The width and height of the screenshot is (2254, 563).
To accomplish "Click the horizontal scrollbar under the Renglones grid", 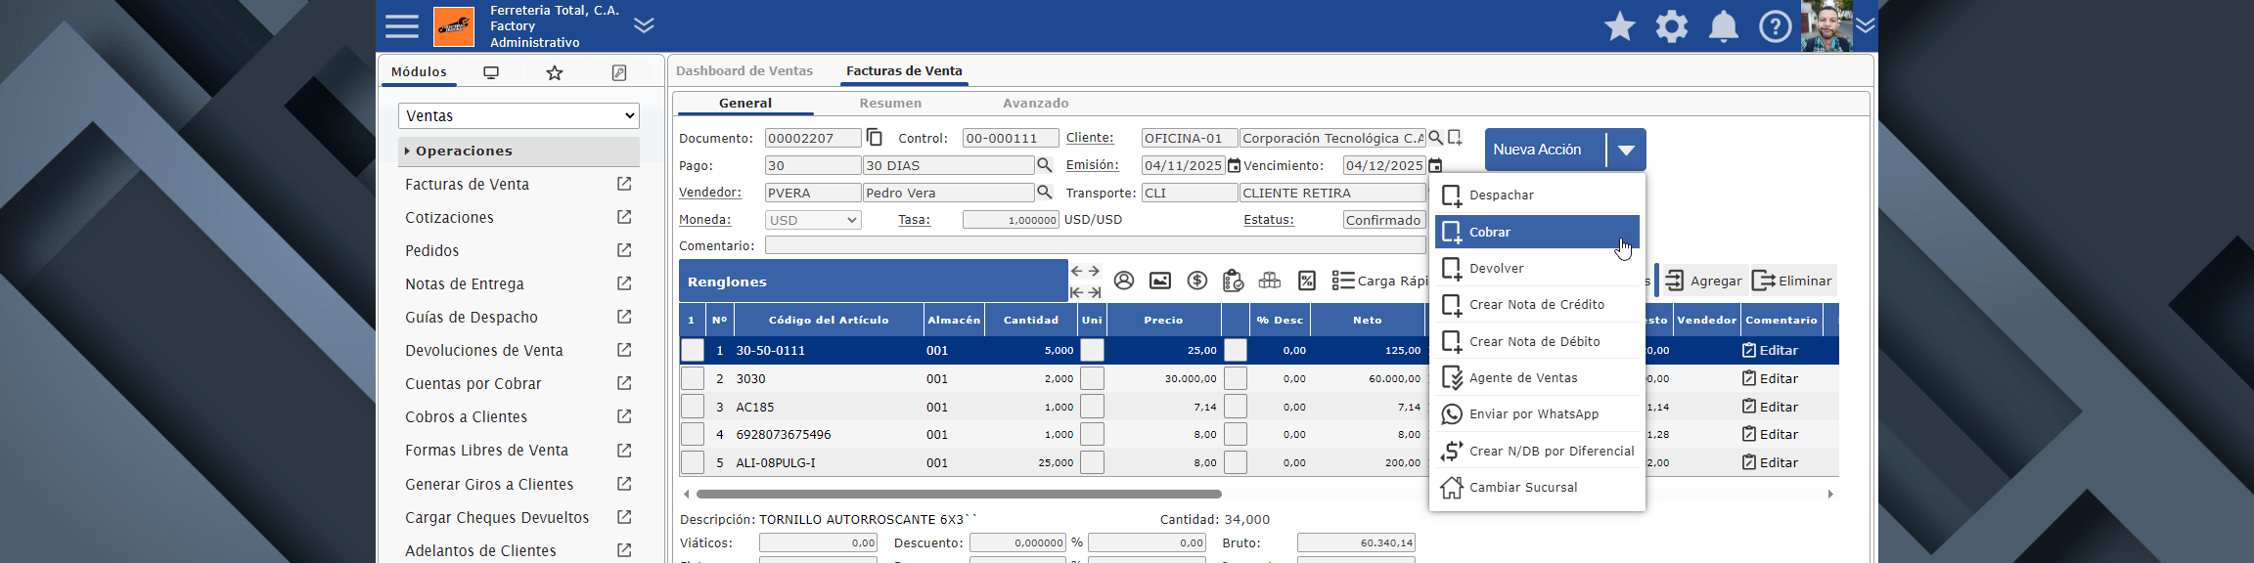I will (959, 494).
